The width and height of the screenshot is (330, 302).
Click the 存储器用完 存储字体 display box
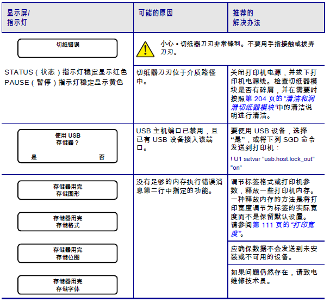tap(67, 285)
